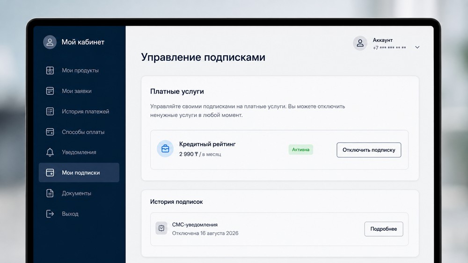Click the Платные услуги heading

[177, 92]
